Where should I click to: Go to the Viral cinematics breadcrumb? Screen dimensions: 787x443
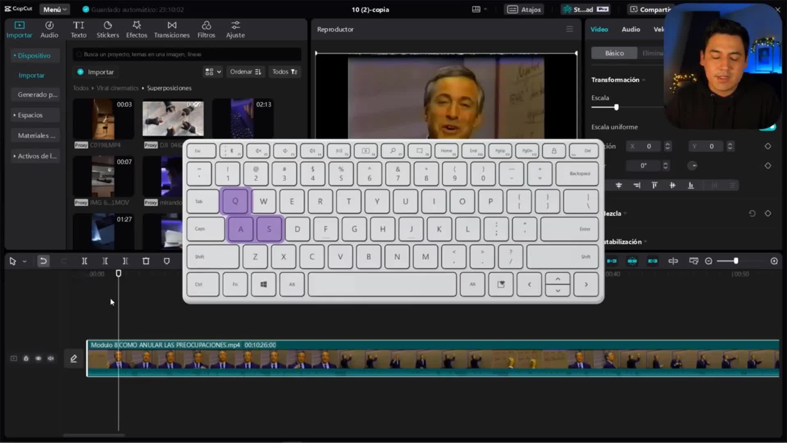pyautogui.click(x=118, y=88)
